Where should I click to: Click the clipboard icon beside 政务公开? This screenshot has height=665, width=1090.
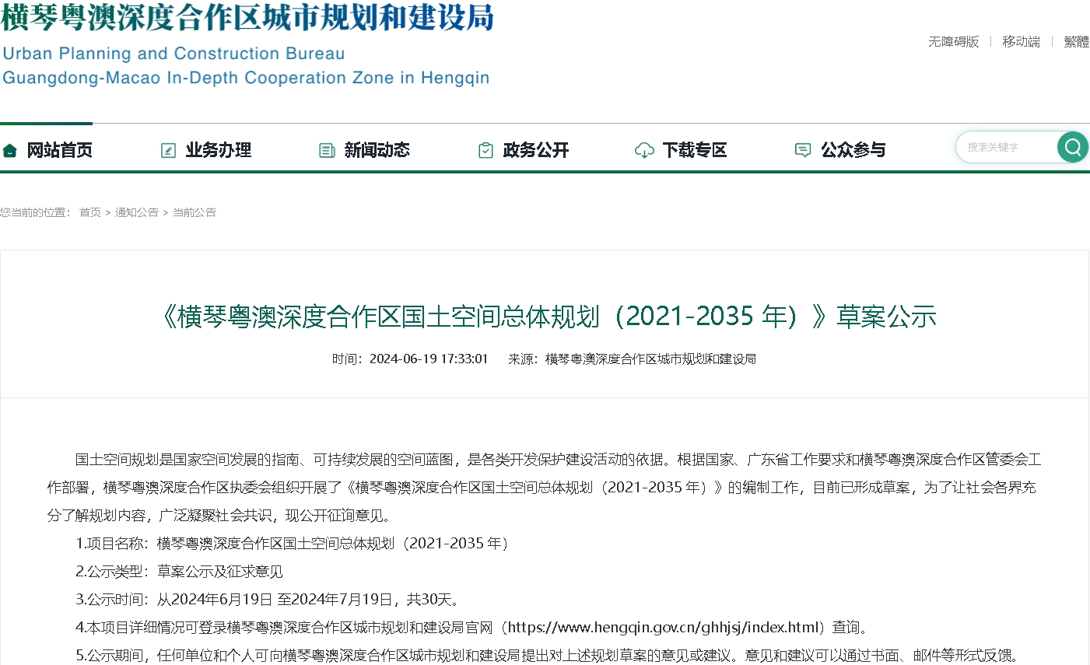(485, 150)
